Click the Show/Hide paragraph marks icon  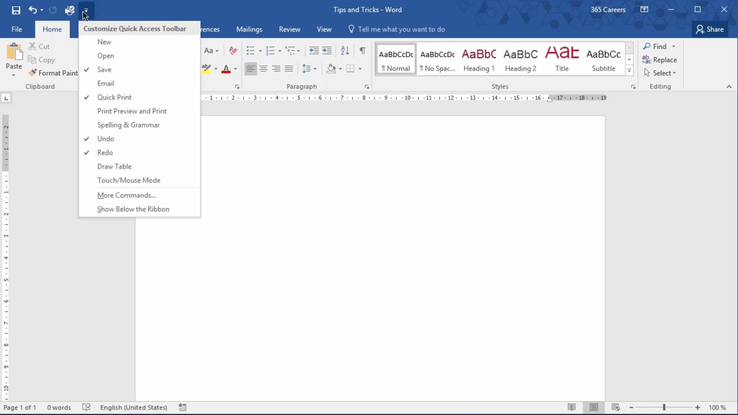[x=363, y=50]
